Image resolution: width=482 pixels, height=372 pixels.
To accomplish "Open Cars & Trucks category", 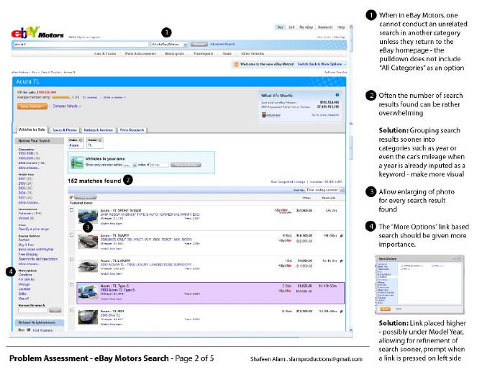I will coord(105,53).
